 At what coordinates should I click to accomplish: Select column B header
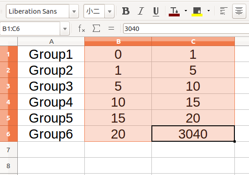[x=118, y=41]
